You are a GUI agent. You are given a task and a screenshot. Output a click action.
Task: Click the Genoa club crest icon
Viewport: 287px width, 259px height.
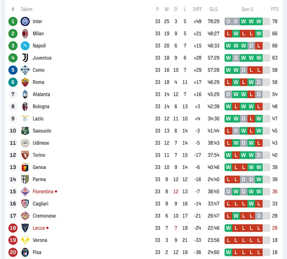pos(25,167)
